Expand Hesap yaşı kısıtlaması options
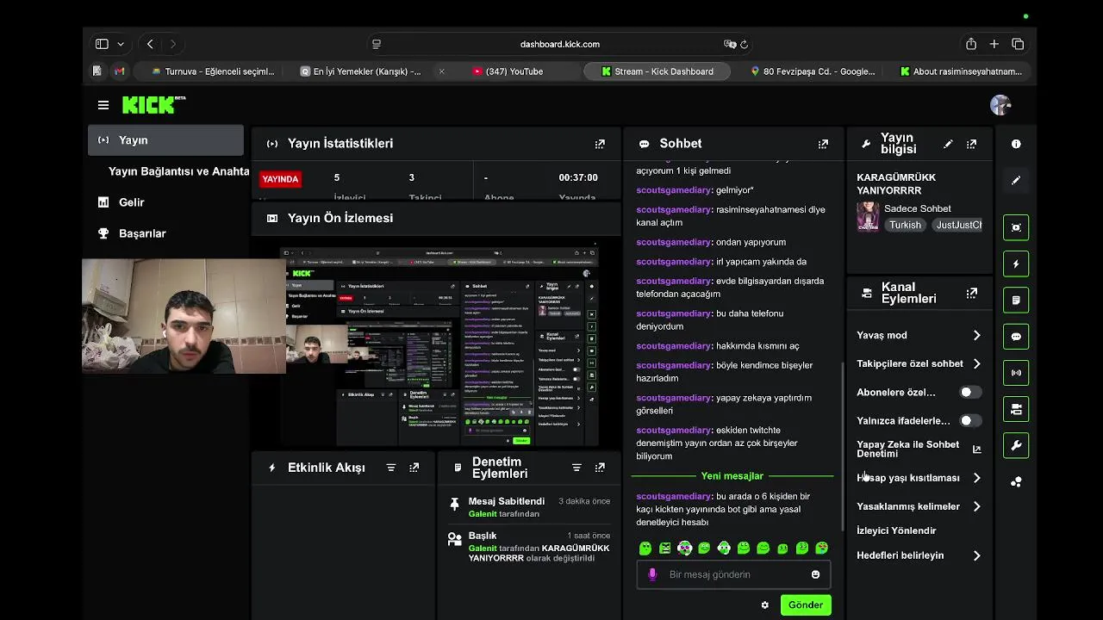Screen dimensions: 1103x620 tap(919, 478)
